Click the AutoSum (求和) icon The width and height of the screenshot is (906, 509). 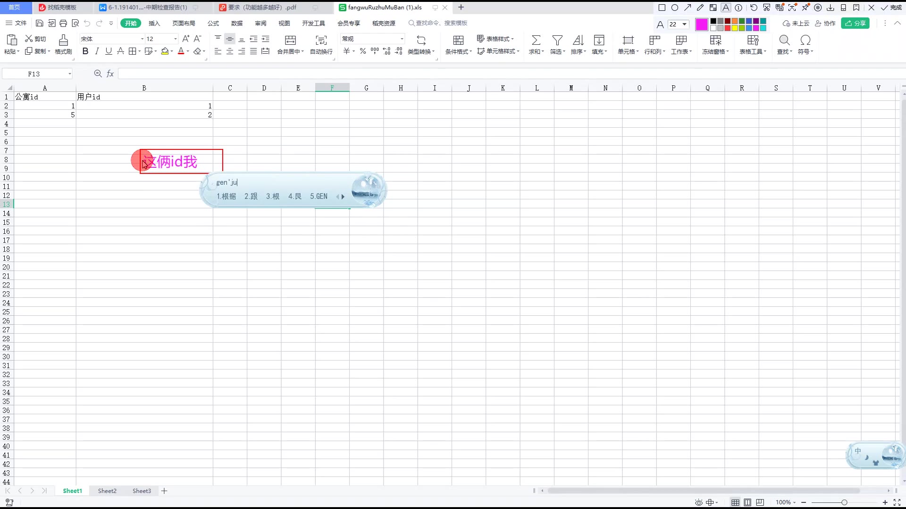(536, 40)
